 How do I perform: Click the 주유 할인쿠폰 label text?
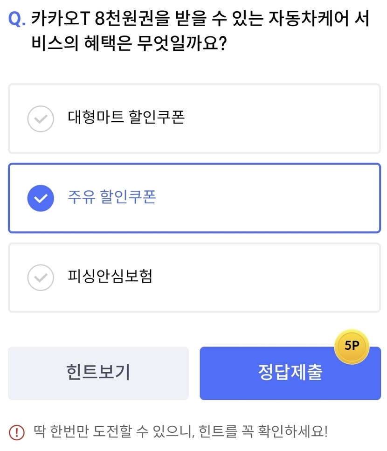tap(112, 197)
